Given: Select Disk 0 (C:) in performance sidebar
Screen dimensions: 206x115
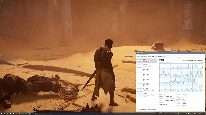Looking at the screenshot, I should click(x=146, y=70).
